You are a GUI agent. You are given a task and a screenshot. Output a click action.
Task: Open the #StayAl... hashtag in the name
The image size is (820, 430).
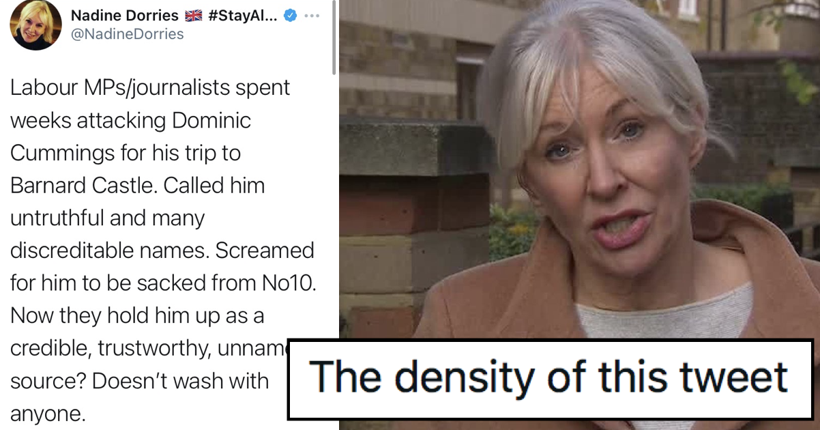point(243,16)
